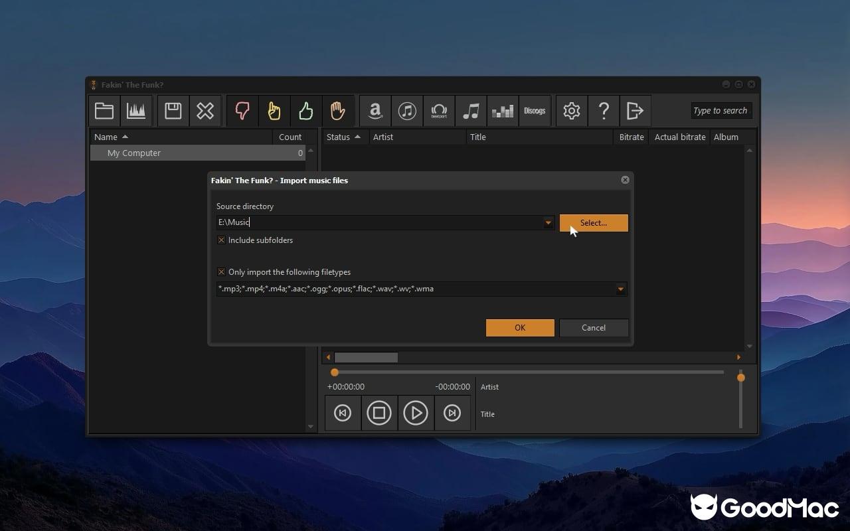Open the Amazon search icon
The height and width of the screenshot is (531, 850).
pyautogui.click(x=375, y=111)
